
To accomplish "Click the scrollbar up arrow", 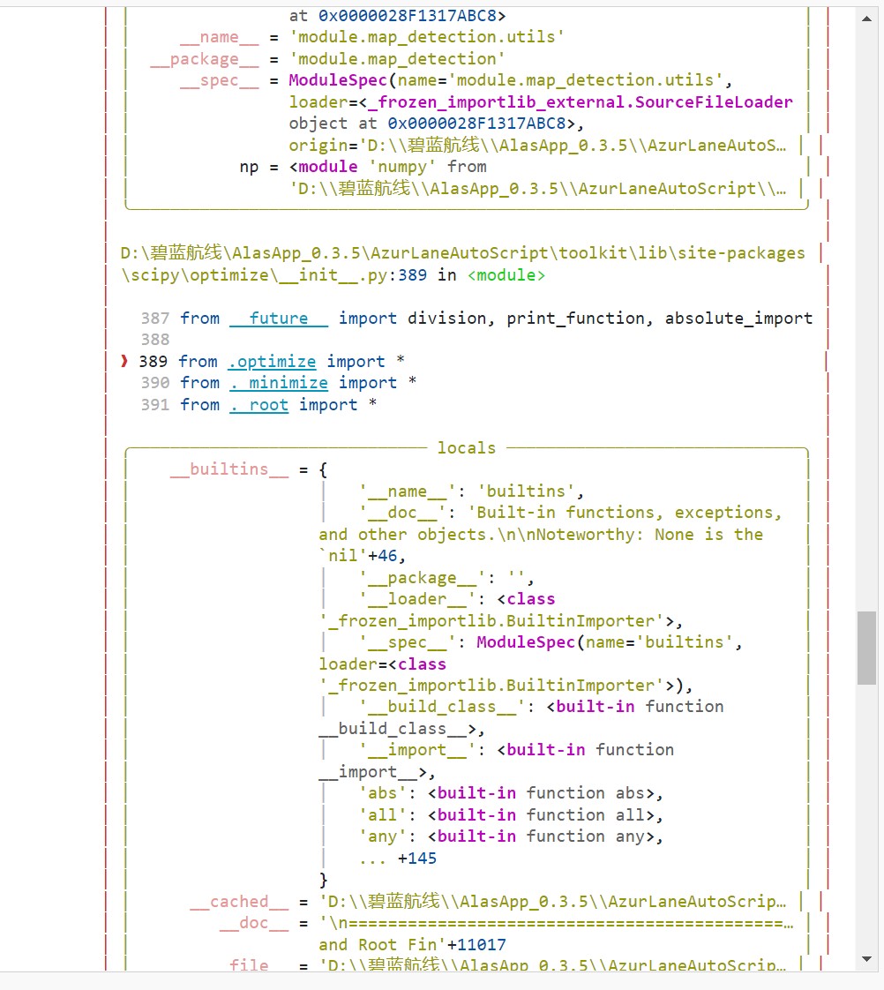I will point(866,19).
